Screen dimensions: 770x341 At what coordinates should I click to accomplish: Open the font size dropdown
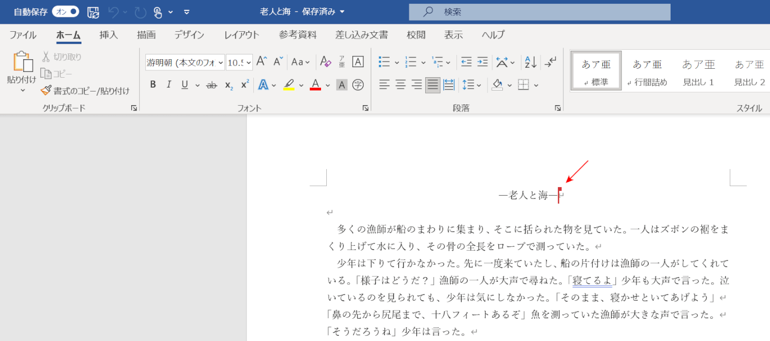[x=249, y=62]
